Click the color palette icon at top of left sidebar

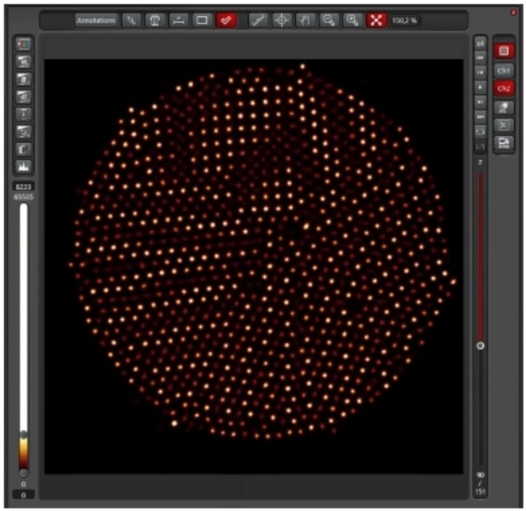(24, 45)
